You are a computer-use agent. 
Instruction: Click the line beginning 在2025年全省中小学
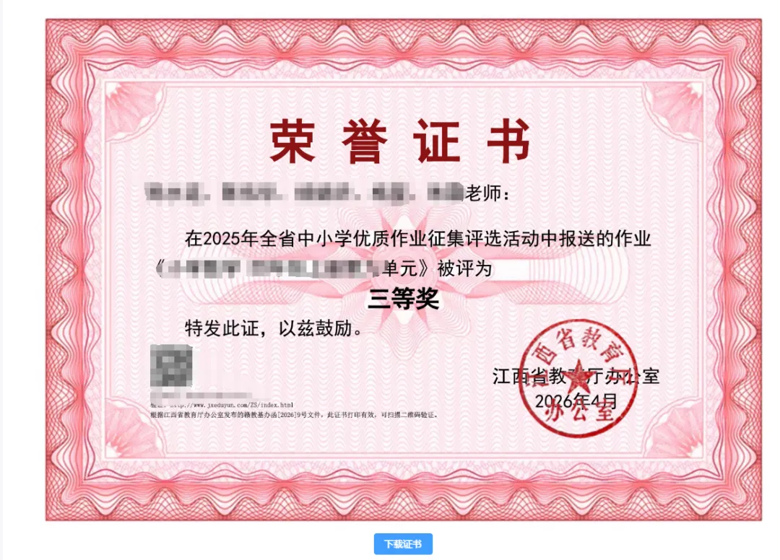pos(418,239)
